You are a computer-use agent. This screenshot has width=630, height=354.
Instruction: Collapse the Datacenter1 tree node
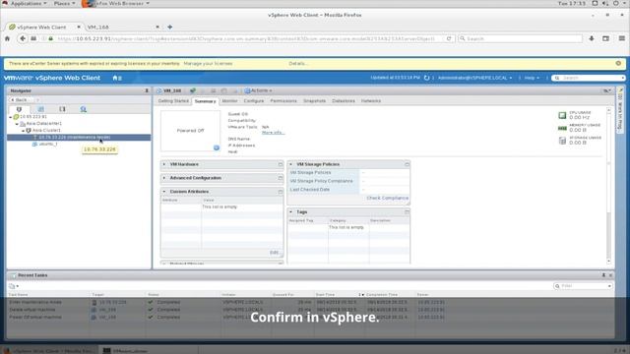(17, 124)
